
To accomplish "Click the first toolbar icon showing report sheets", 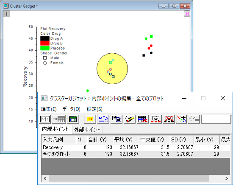I will (x=45, y=119).
